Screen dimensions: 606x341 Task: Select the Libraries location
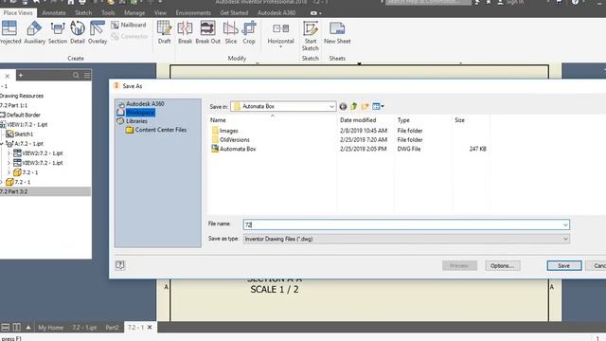(133, 121)
